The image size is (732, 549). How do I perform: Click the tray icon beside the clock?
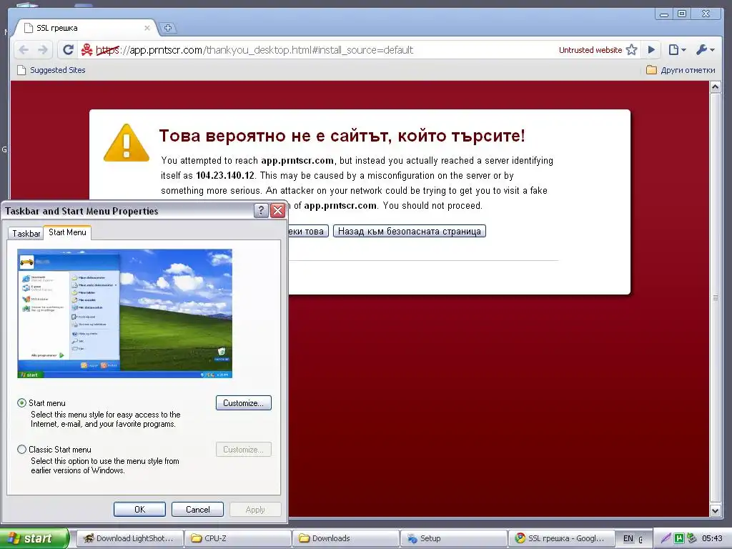pos(692,538)
